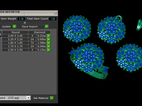
Task: Click the count cell showing 2
Action: [x=32, y=50]
